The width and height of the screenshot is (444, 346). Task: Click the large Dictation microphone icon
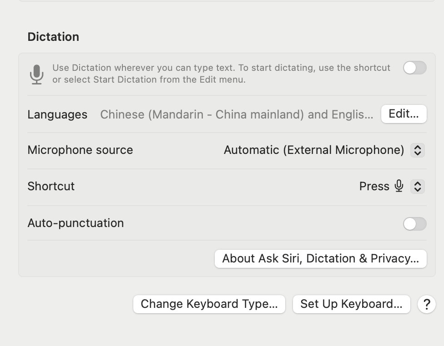(x=37, y=74)
